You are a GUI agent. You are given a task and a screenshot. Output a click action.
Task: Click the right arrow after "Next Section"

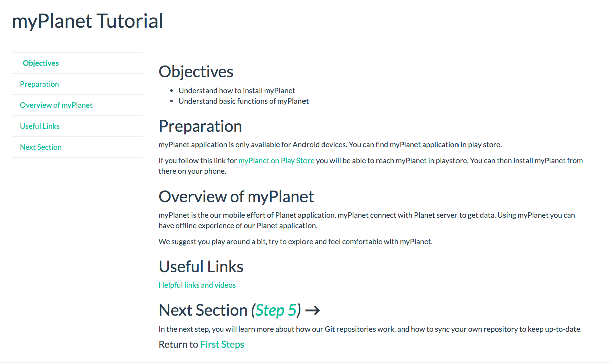click(x=313, y=310)
